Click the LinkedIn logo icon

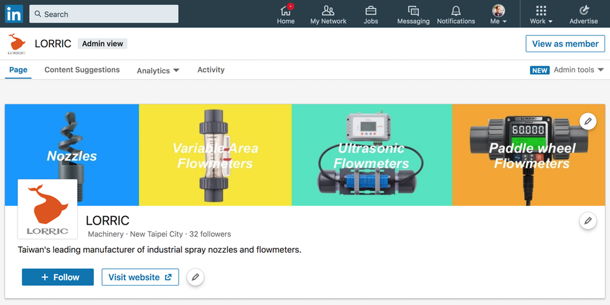coord(14,14)
